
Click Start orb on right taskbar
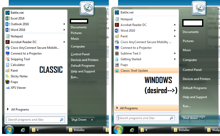click(x=118, y=130)
